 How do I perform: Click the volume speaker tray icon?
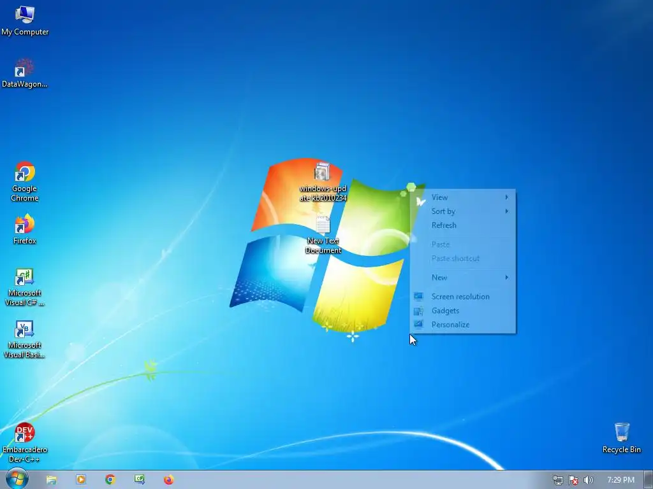tap(588, 480)
